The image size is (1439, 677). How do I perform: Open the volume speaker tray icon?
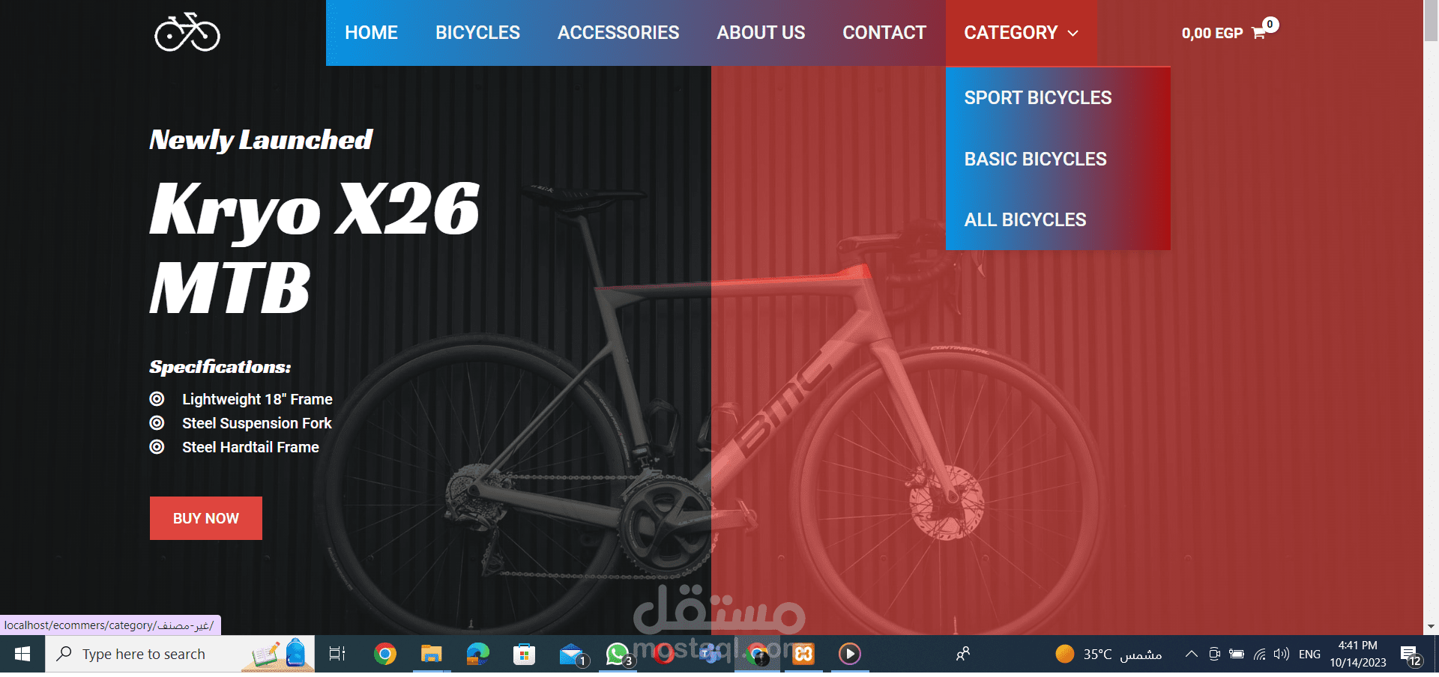coord(1282,655)
